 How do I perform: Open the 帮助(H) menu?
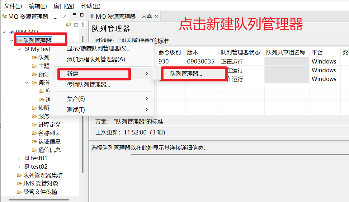[91, 6]
